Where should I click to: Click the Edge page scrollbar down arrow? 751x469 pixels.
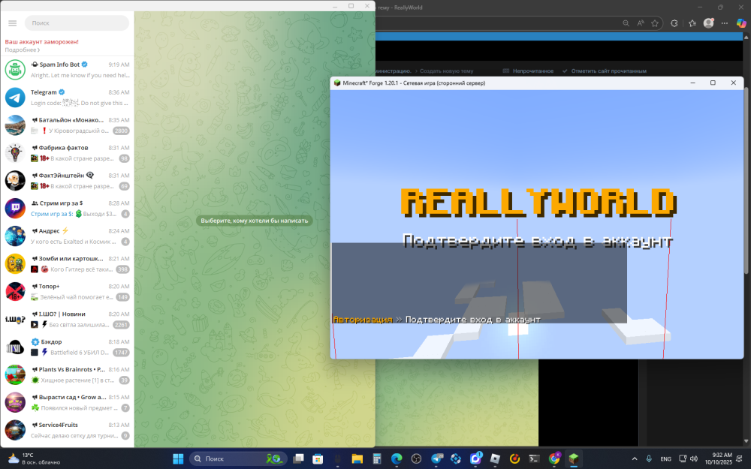(x=746, y=440)
